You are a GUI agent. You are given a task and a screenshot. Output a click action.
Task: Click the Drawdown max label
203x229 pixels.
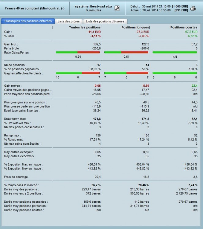[x=16, y=119]
